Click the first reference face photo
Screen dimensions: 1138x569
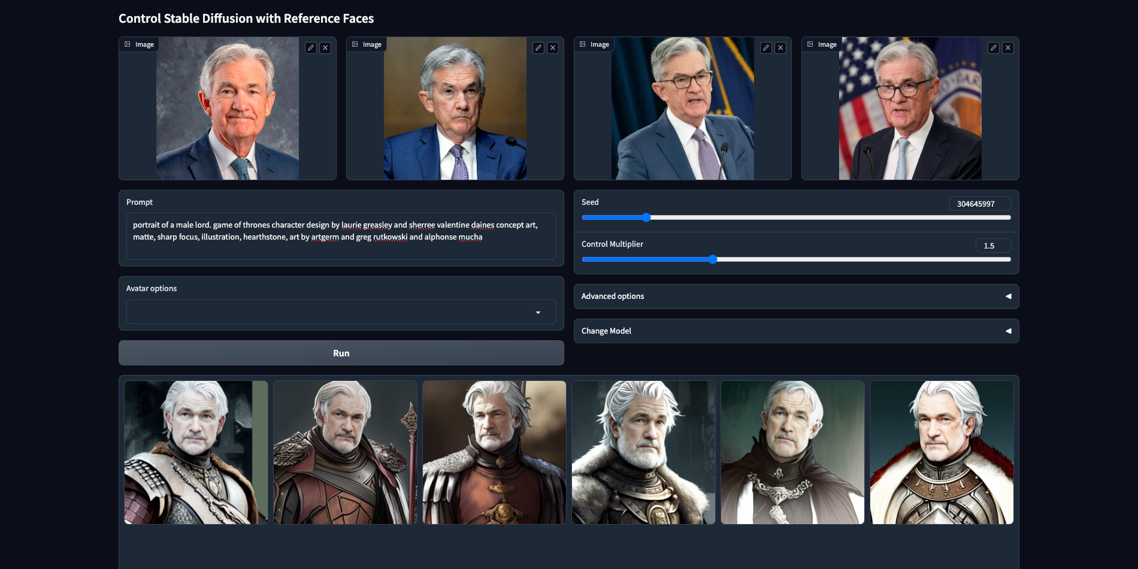tap(228, 108)
